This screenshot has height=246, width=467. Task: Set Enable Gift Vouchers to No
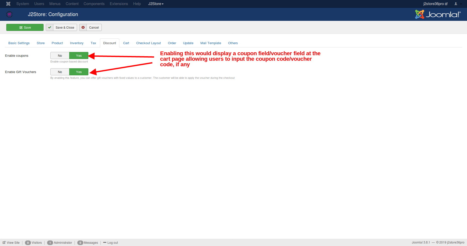coord(60,72)
